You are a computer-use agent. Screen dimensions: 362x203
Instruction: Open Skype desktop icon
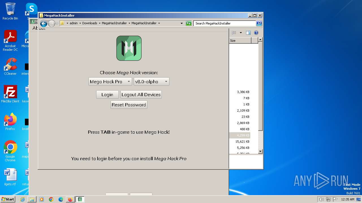pos(31,11)
